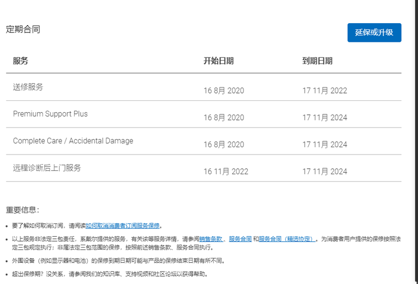Open the 销售条款 link
Image resolution: width=418 pixels, height=284 pixels.
211,239
